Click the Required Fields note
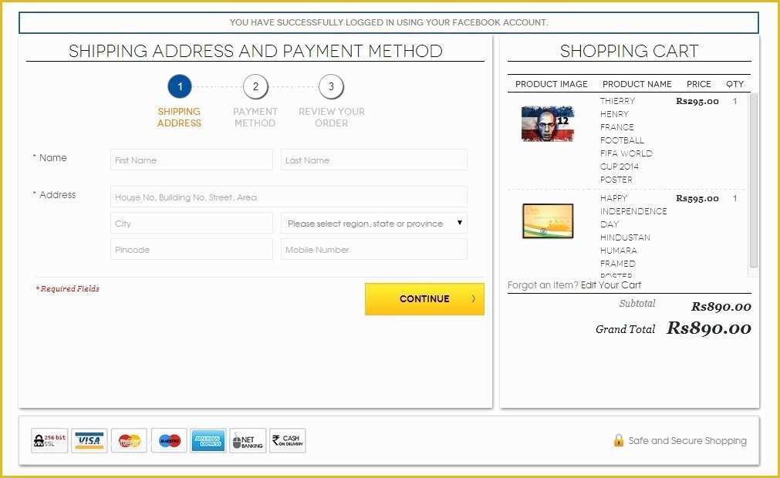Viewport: 780px width, 478px height. point(68,288)
